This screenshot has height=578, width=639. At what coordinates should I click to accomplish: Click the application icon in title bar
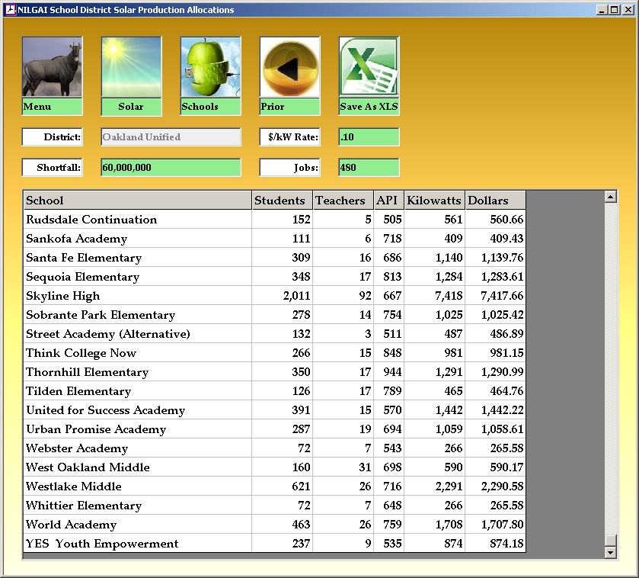[x=11, y=9]
